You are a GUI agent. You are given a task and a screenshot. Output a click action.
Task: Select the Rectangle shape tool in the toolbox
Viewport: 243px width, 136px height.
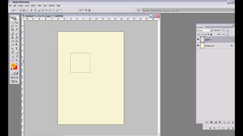pos(17,52)
